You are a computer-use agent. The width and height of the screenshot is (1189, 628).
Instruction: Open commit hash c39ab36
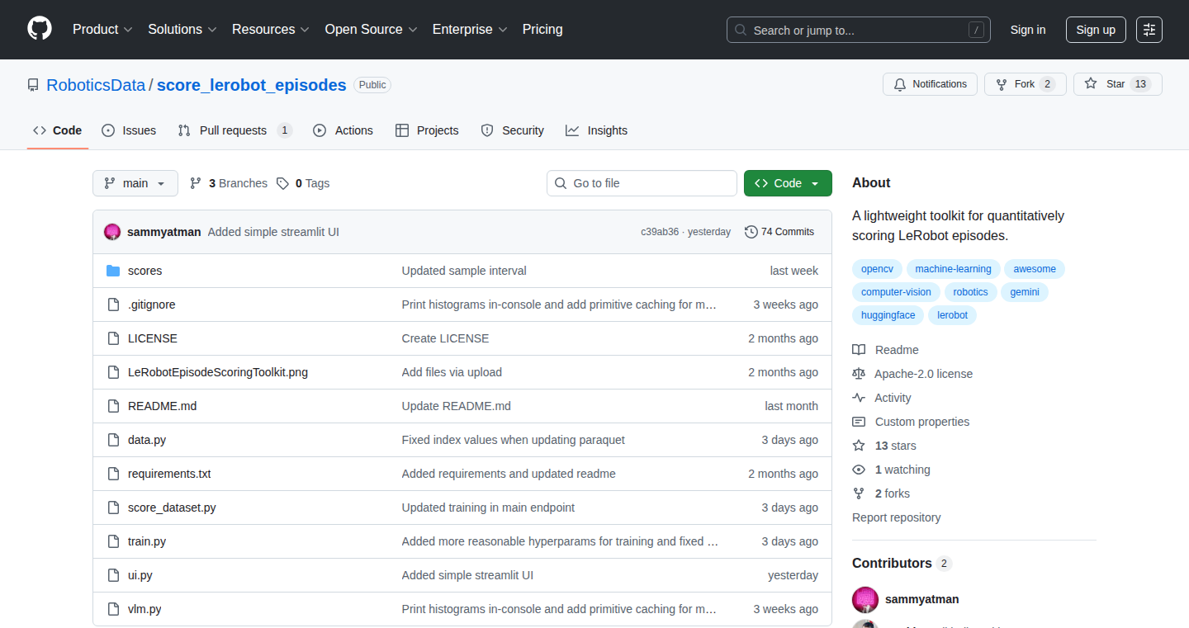coord(660,232)
